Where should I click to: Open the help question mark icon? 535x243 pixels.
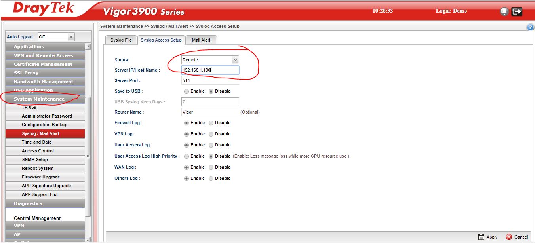[530, 27]
